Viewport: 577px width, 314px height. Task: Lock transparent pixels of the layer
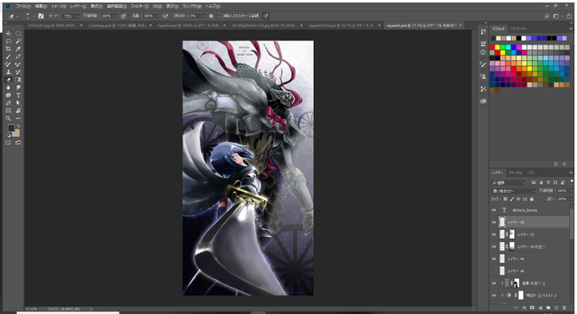(x=505, y=199)
